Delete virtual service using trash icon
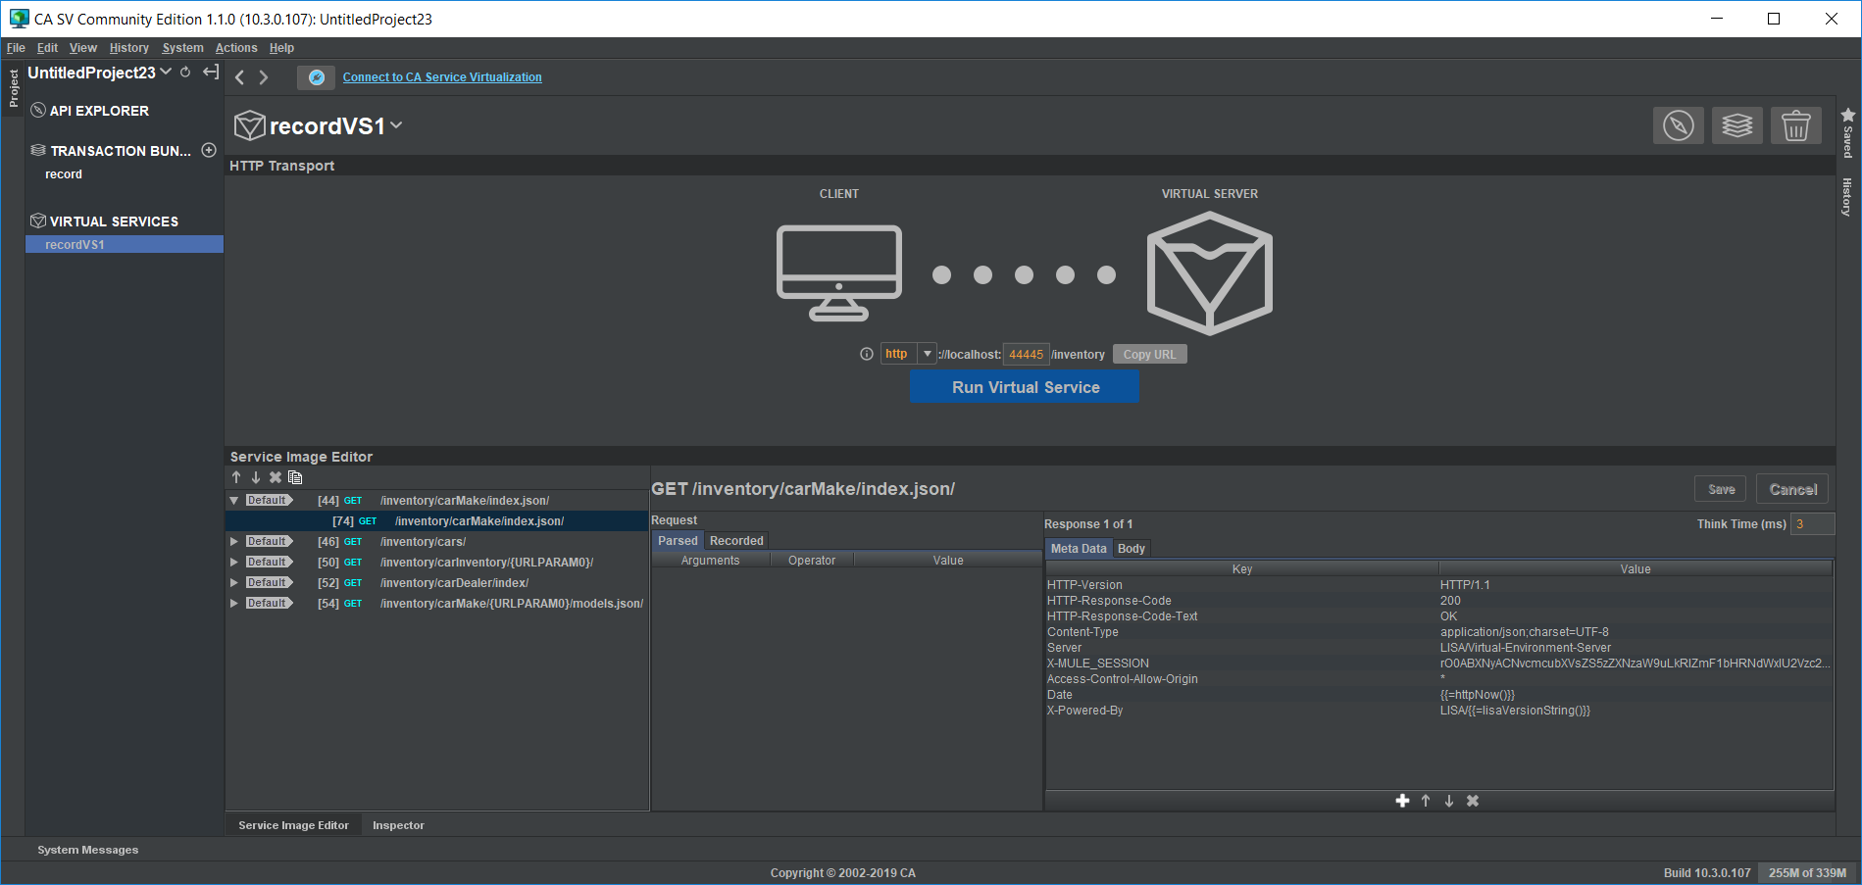Viewport: 1862px width, 885px height. click(x=1795, y=125)
